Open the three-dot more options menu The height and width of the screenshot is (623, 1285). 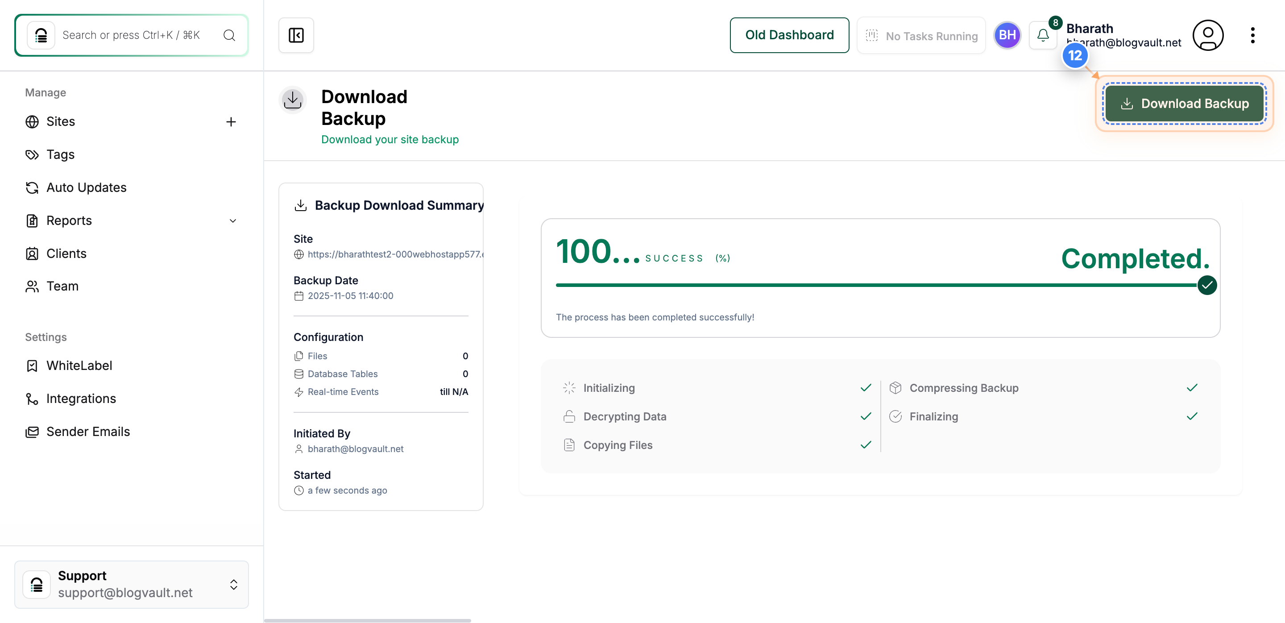[x=1252, y=35]
